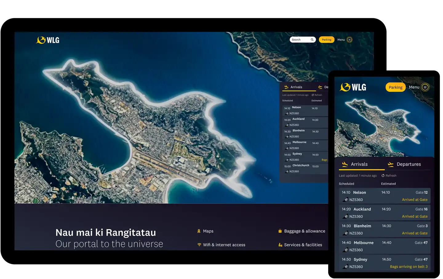Click the WLG logo in mobile view

tap(353, 87)
